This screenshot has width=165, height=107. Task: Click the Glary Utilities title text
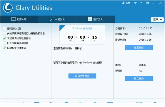(x=34, y=8)
